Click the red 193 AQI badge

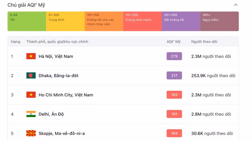pyautogui.click(x=174, y=95)
